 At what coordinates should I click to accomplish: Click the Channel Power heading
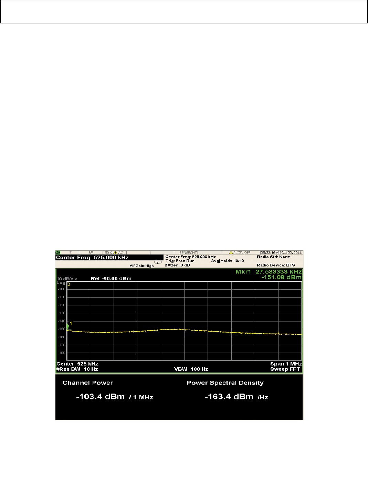pyautogui.click(x=88, y=383)
